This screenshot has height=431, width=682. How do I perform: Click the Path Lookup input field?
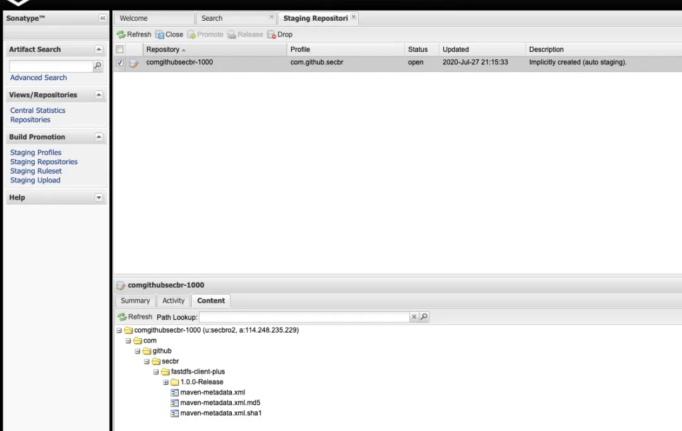pos(304,317)
